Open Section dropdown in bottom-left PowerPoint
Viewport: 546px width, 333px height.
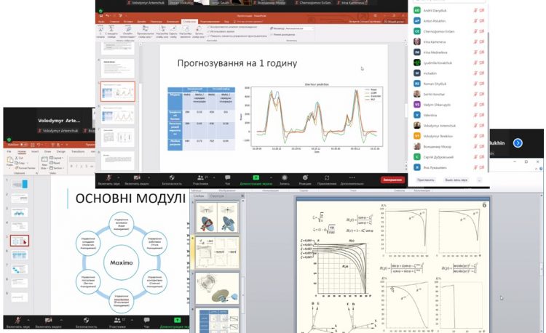[x=56, y=168]
